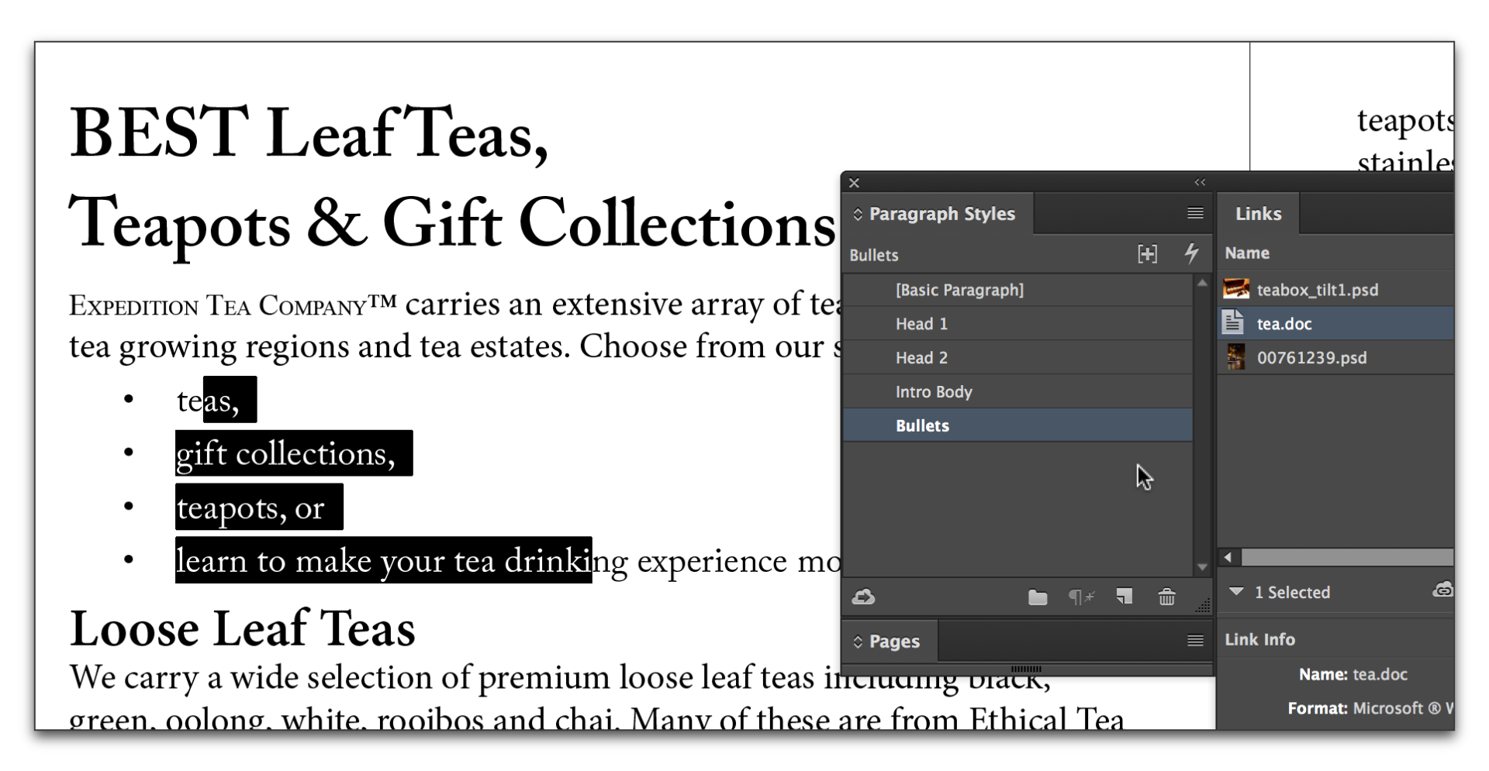Viewport: 1489px width, 771px height.
Task: Apply the Head 1 paragraph style
Action: [1017, 324]
